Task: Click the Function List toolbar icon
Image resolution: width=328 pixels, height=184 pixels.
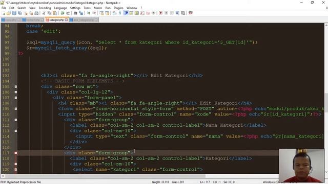Action: 142,13
